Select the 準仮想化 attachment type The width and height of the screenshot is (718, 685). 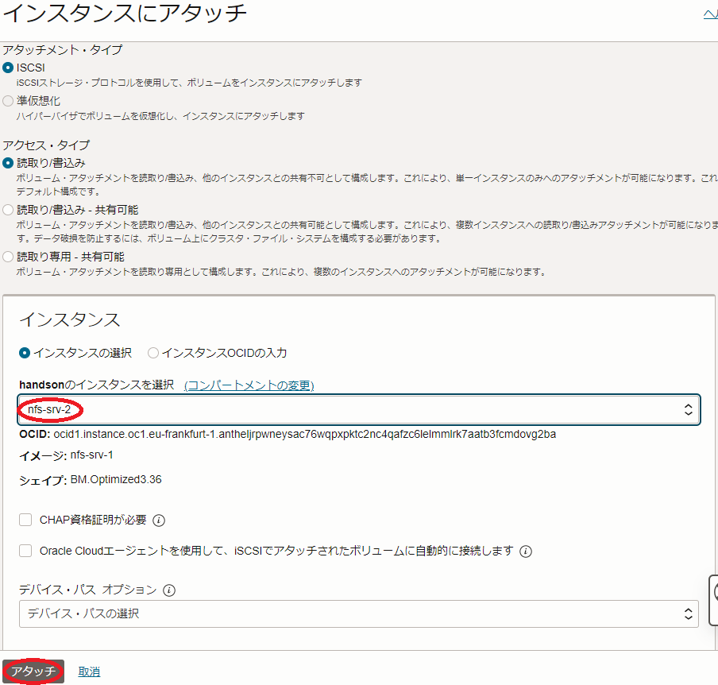(9, 101)
